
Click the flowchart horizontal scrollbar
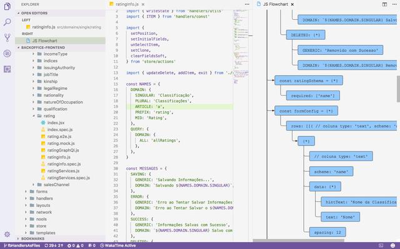click(299, 240)
